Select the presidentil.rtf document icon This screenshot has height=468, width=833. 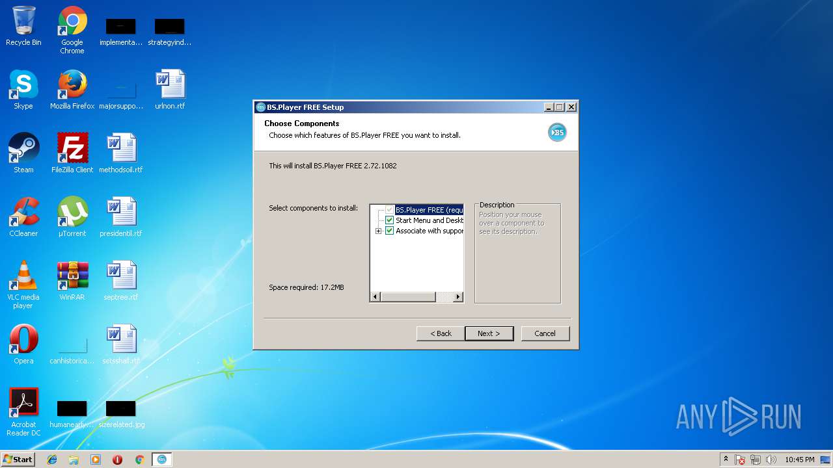121,217
